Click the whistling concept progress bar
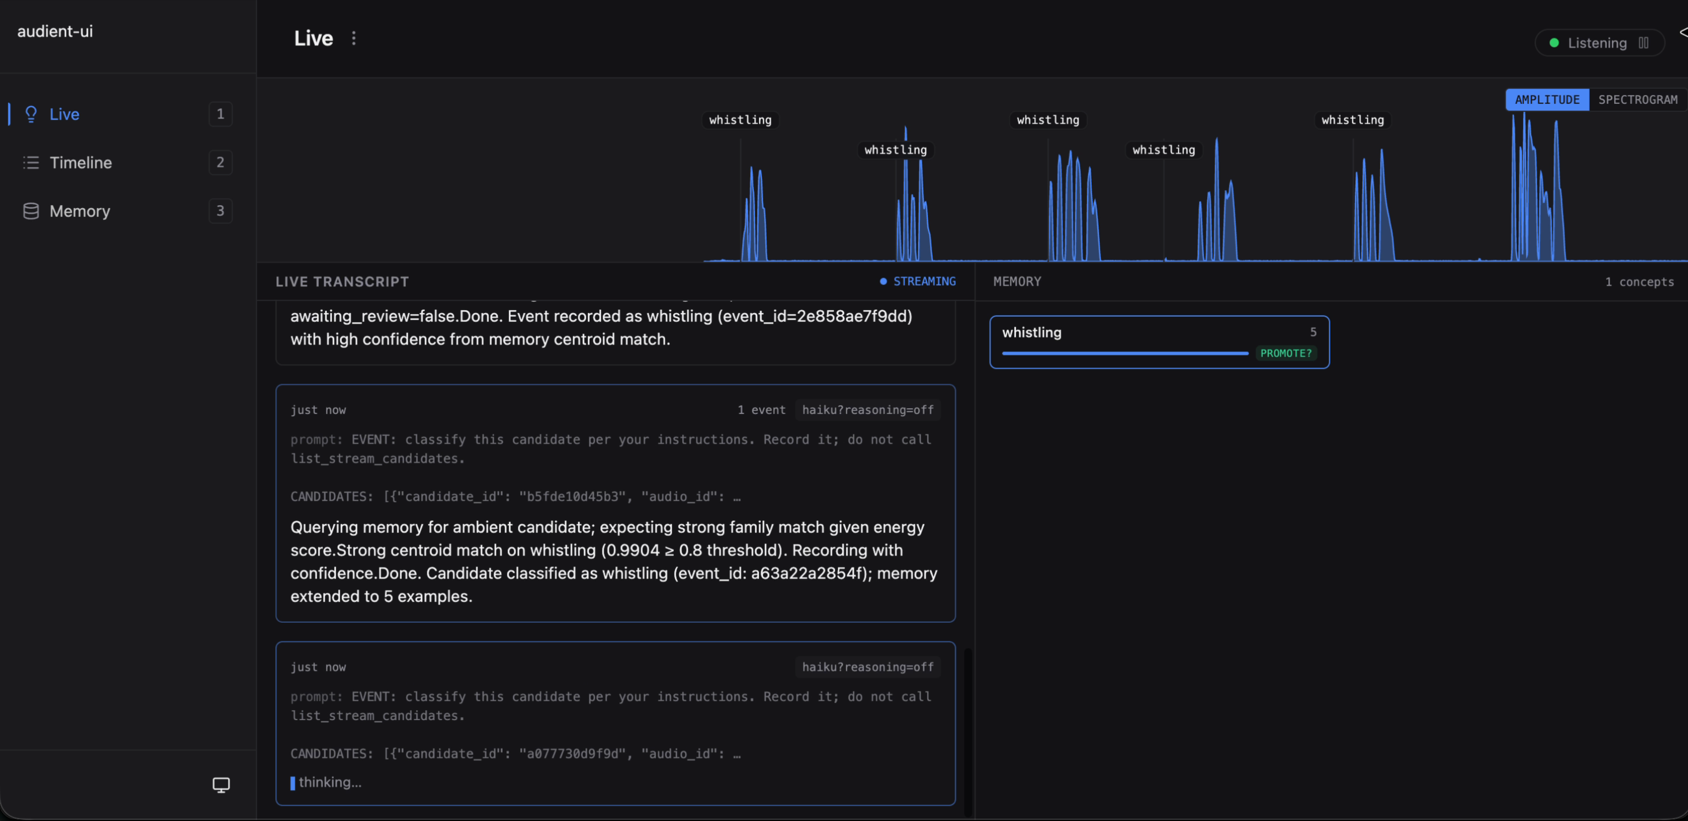Viewport: 1688px width, 821px height. coord(1124,353)
